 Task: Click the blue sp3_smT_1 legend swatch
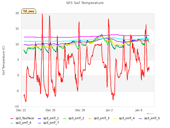40,118
